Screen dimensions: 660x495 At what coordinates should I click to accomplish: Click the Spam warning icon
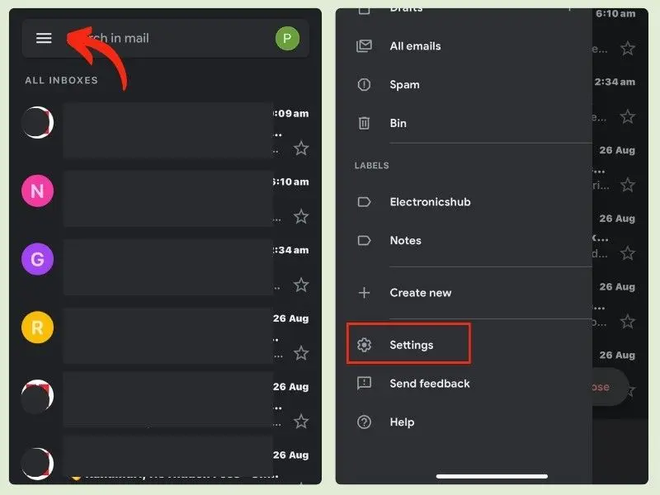point(364,85)
